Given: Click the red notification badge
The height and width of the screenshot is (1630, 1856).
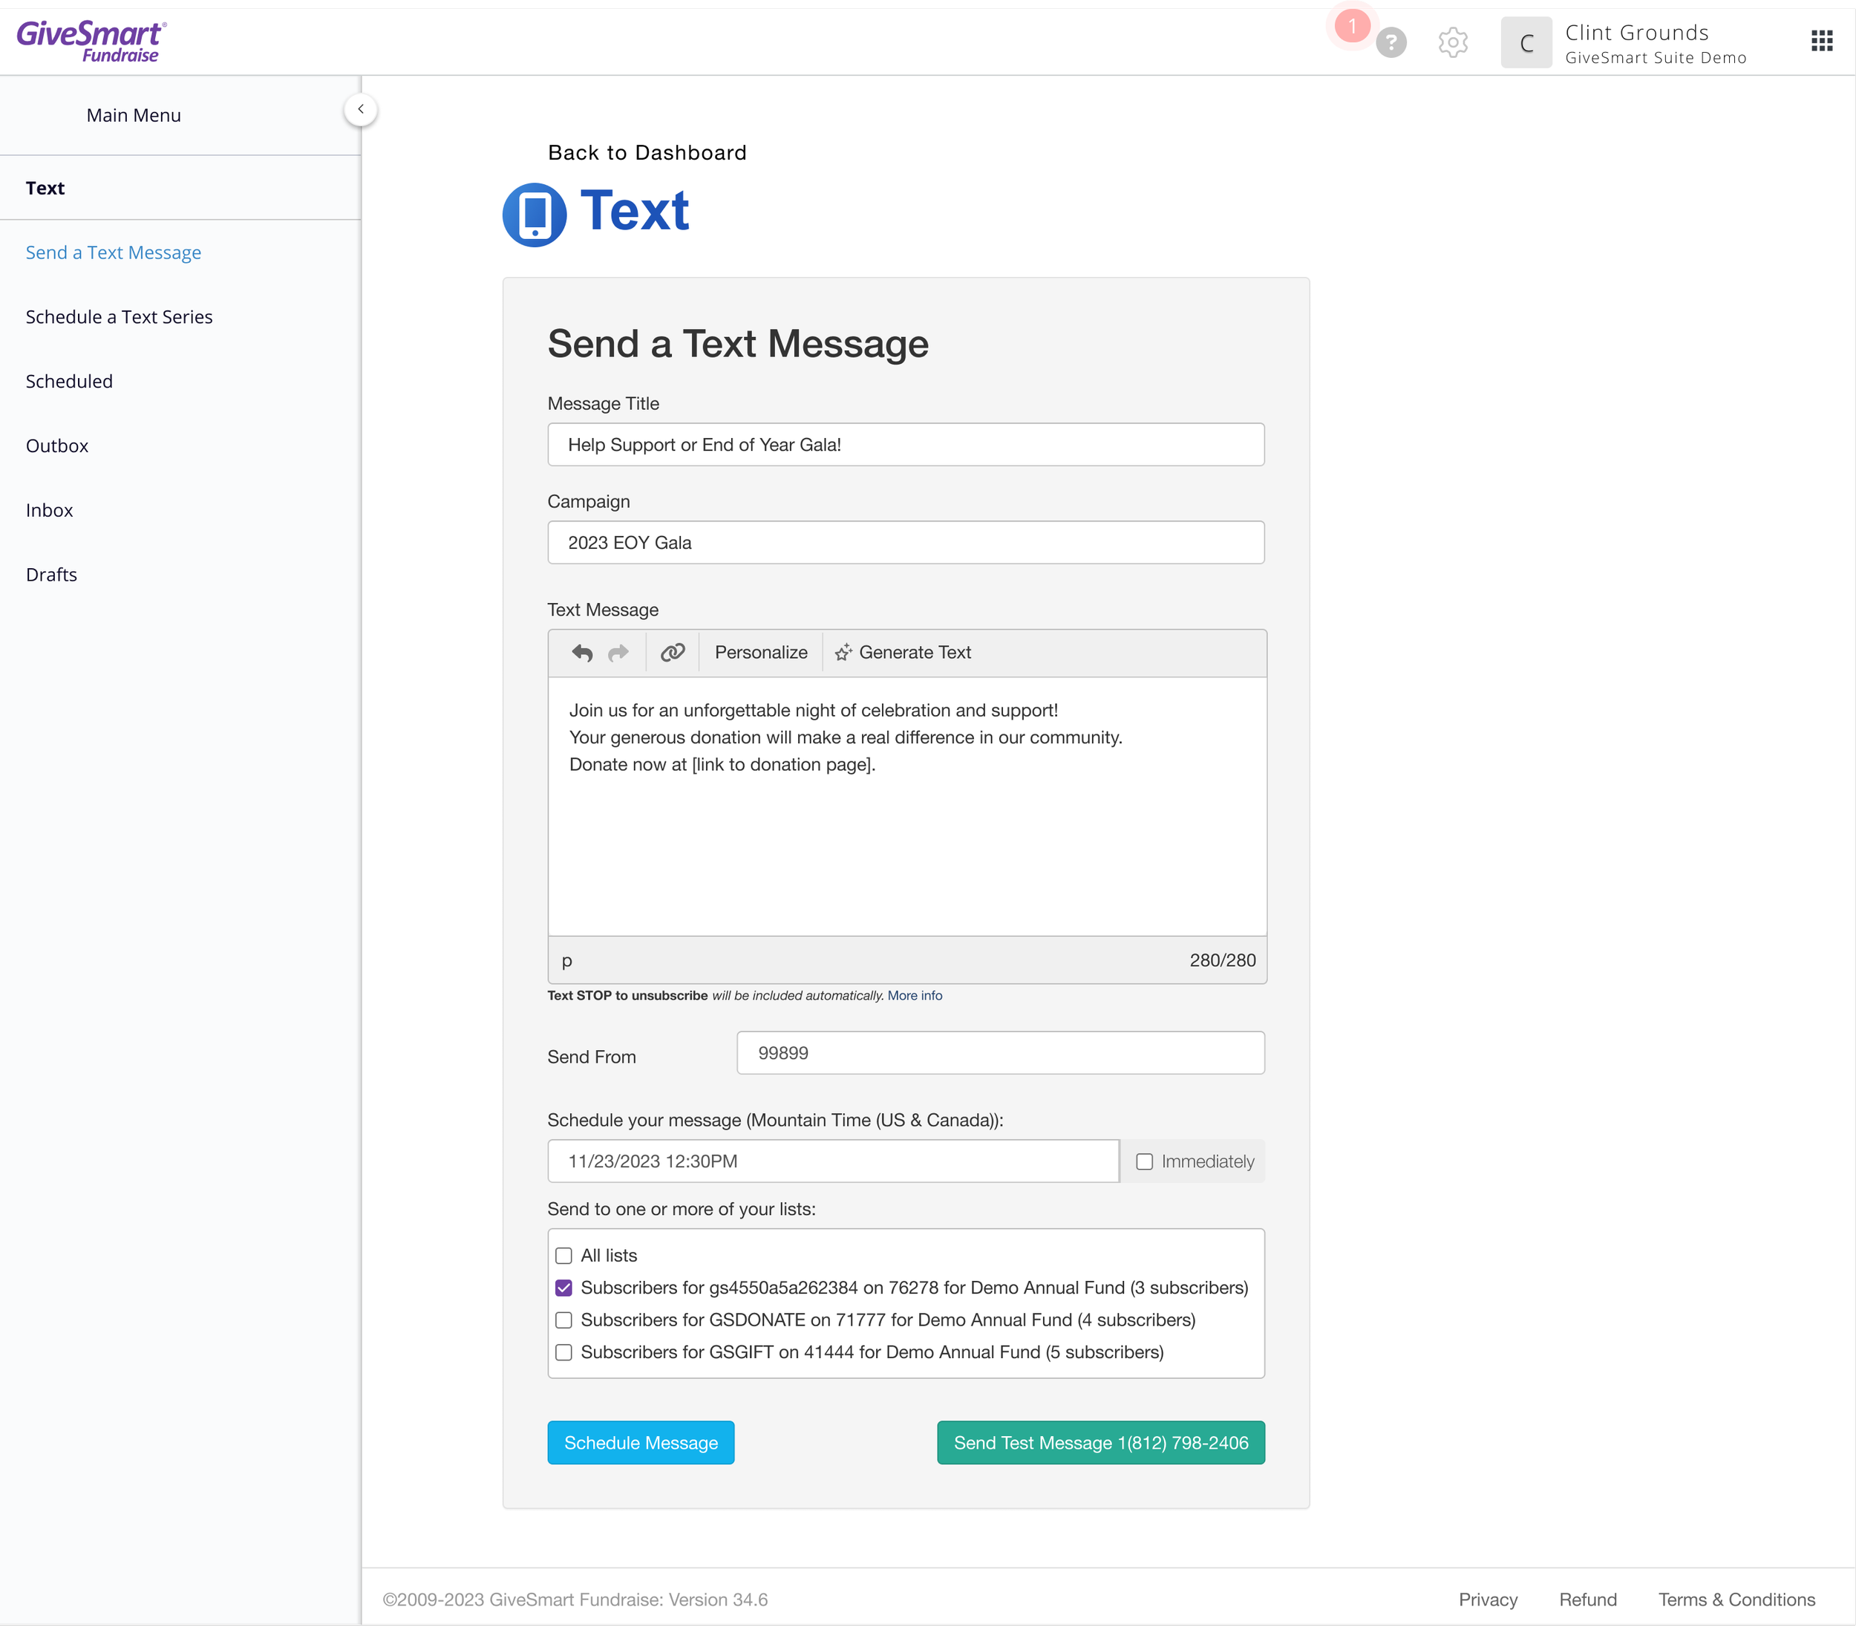Looking at the screenshot, I should [1352, 25].
